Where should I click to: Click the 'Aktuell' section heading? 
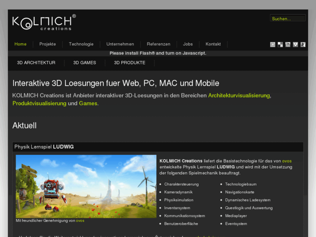click(x=24, y=126)
